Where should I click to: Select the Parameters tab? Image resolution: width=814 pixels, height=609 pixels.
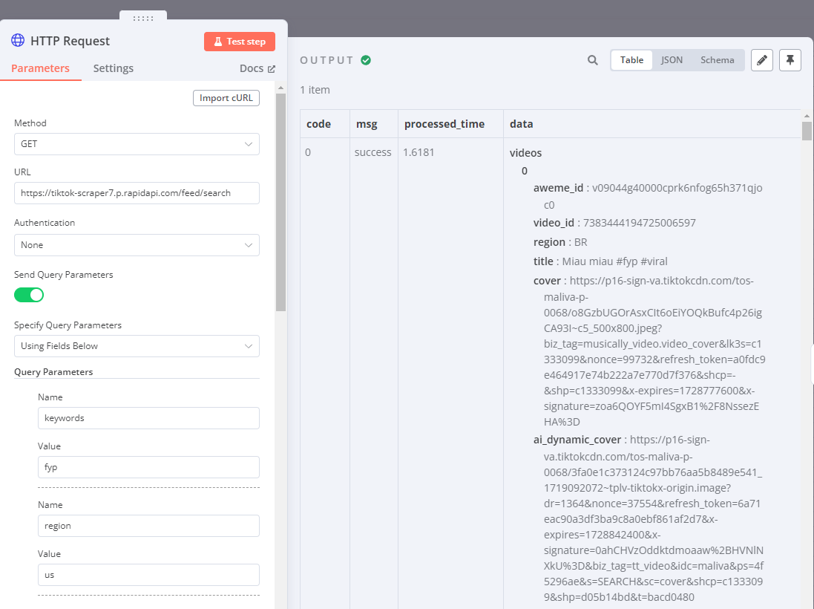coord(41,68)
